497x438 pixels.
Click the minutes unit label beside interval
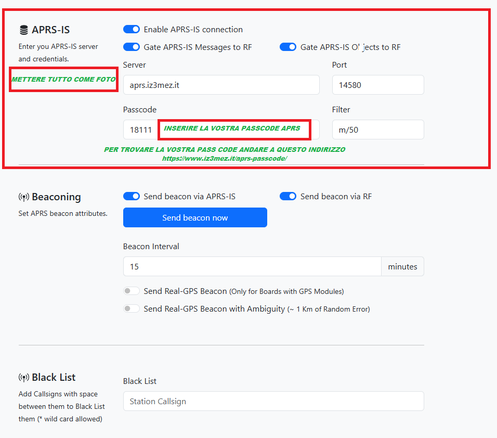[x=402, y=266]
